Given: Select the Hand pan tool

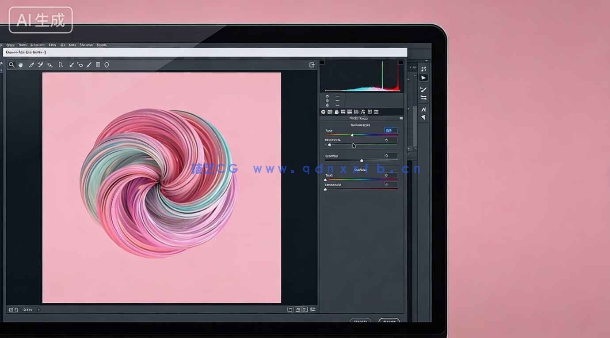Looking at the screenshot, I should click(x=20, y=65).
